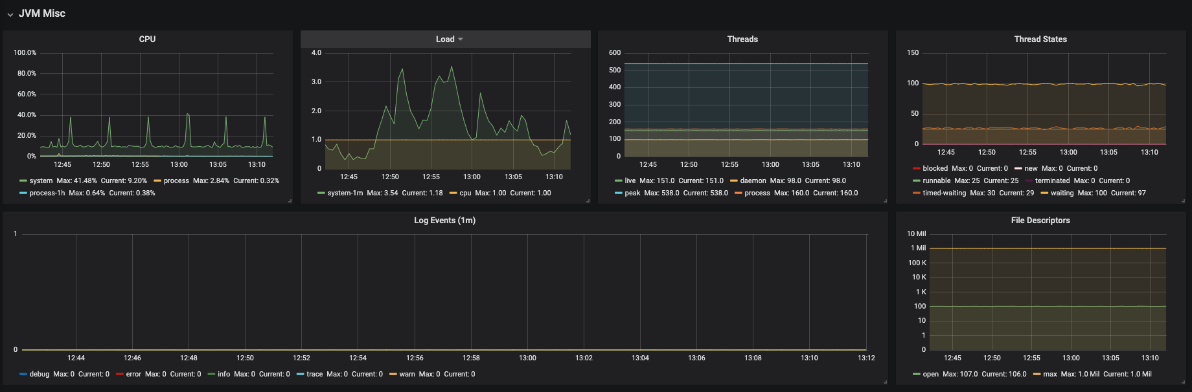Click the resize handle of the Threads panel
The width and height of the screenshot is (1192, 392).
click(885, 201)
